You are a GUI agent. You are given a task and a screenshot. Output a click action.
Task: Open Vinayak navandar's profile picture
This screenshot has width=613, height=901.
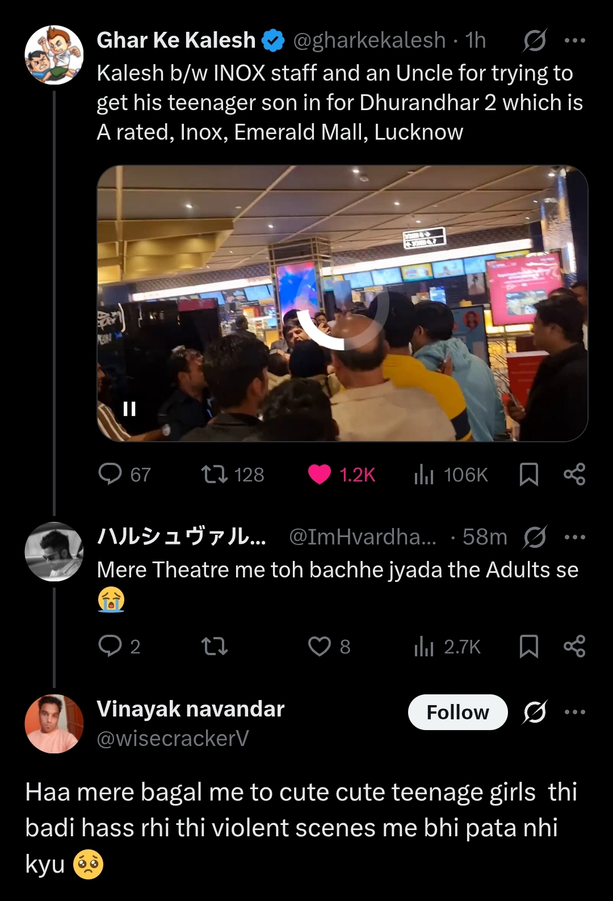pyautogui.click(x=54, y=724)
